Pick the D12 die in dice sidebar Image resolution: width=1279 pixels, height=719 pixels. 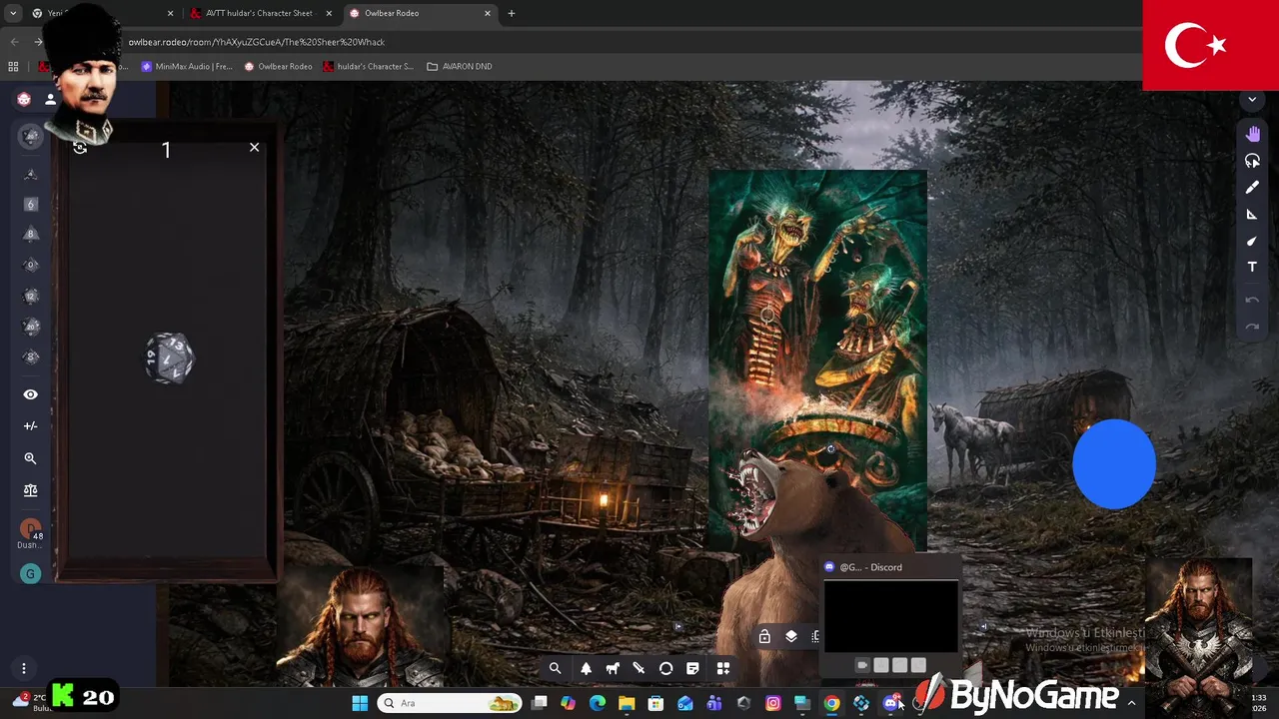[x=30, y=296]
